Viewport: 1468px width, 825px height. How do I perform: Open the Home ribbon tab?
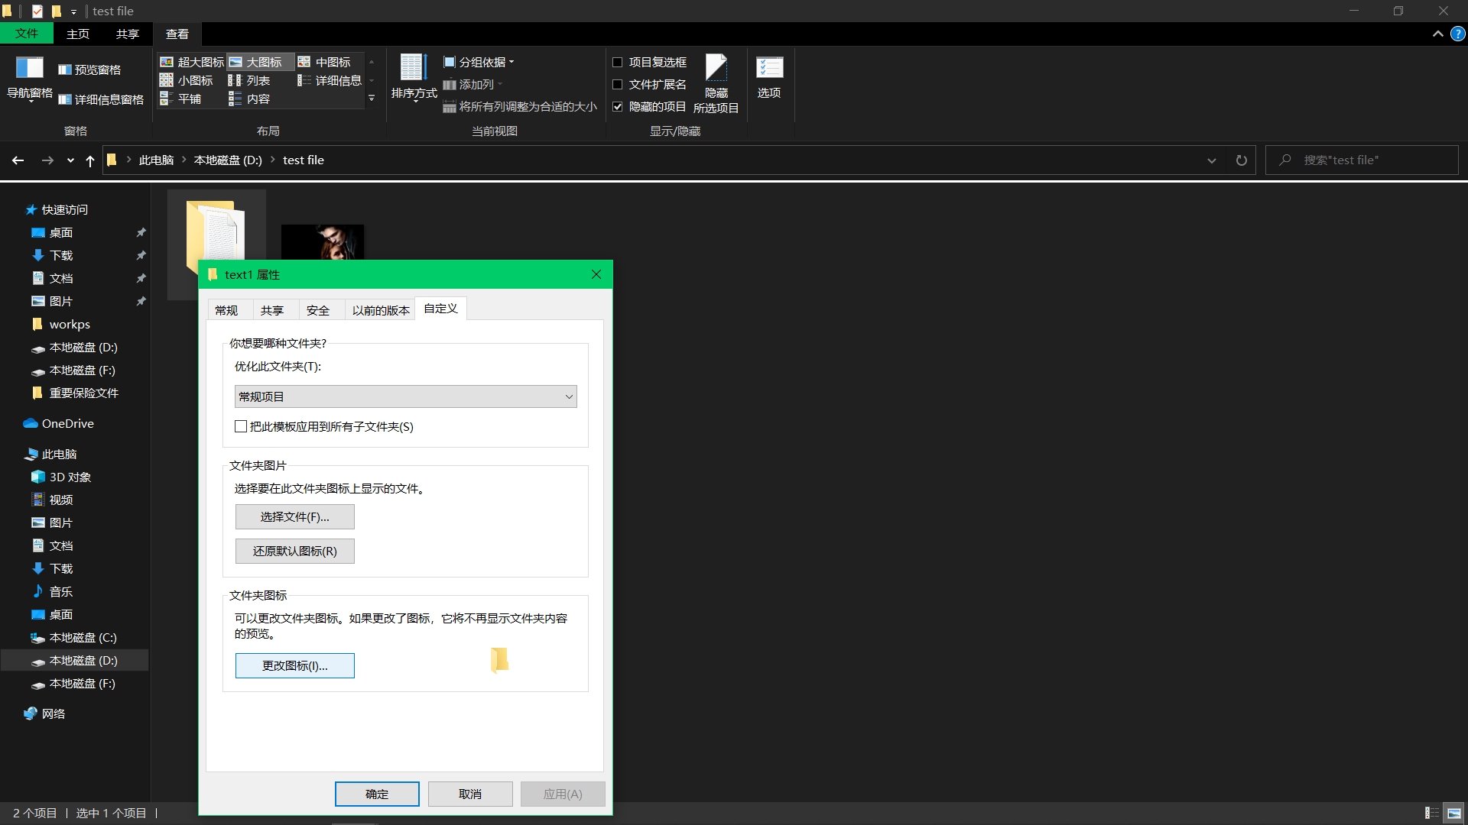78,34
